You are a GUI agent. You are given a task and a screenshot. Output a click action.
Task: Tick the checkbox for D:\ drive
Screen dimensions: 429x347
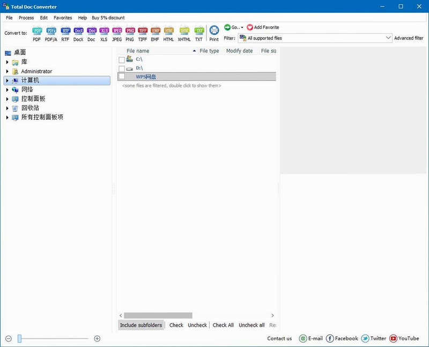point(122,69)
